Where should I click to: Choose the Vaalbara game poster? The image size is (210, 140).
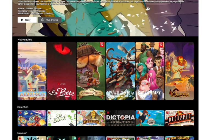pyautogui.click(x=120, y=71)
